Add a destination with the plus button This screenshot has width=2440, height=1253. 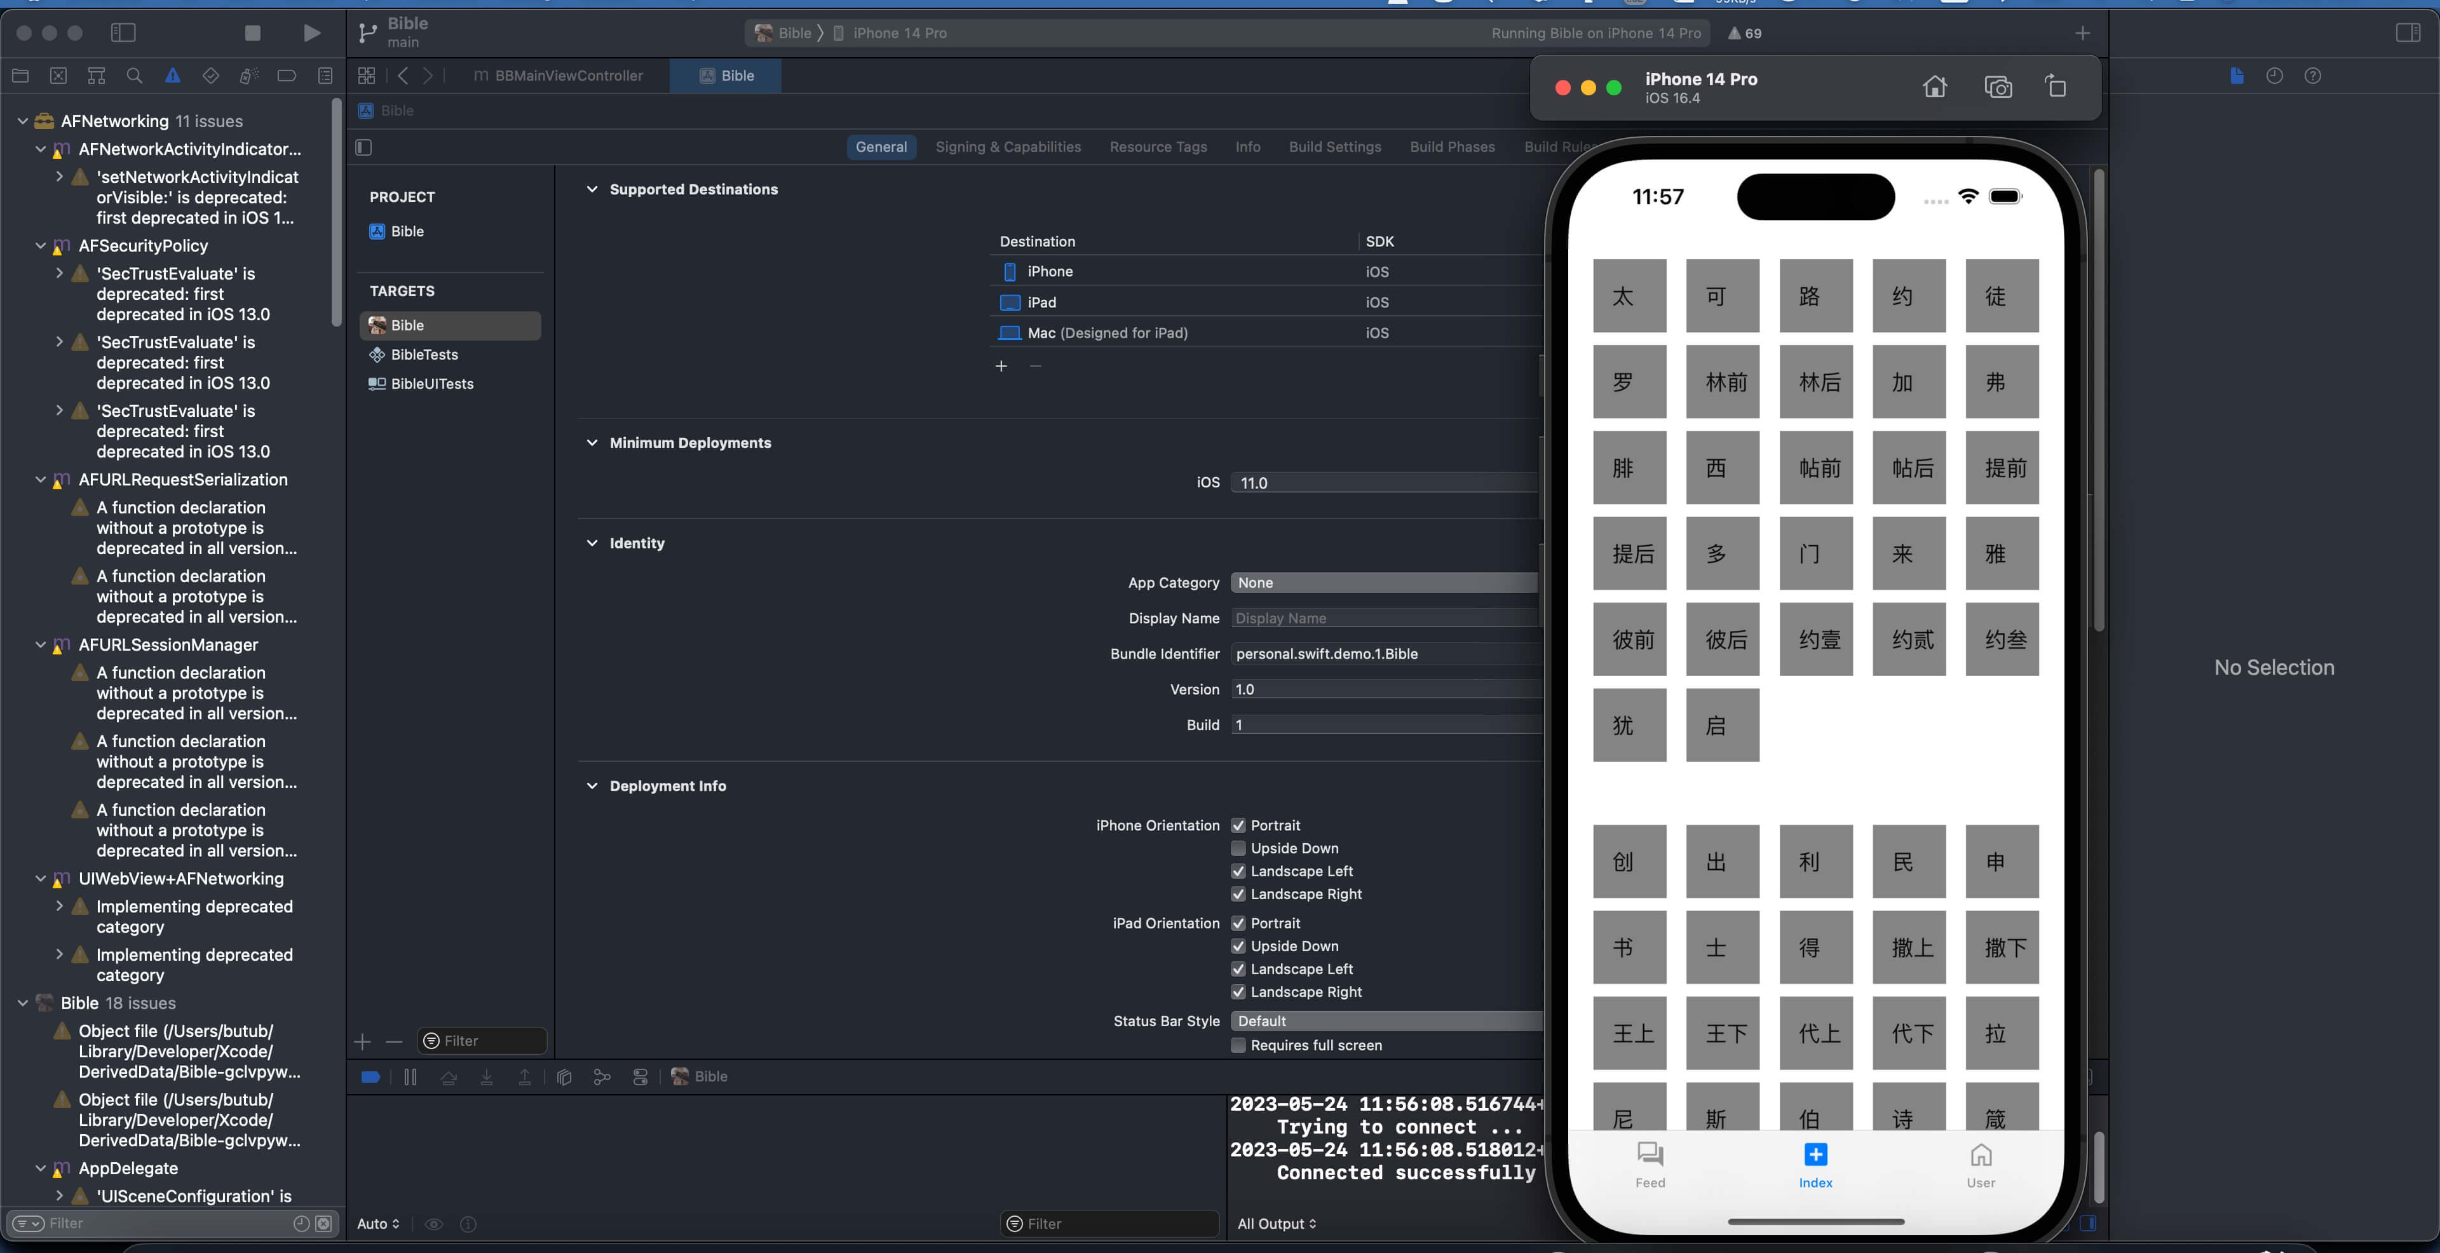tap(1001, 367)
